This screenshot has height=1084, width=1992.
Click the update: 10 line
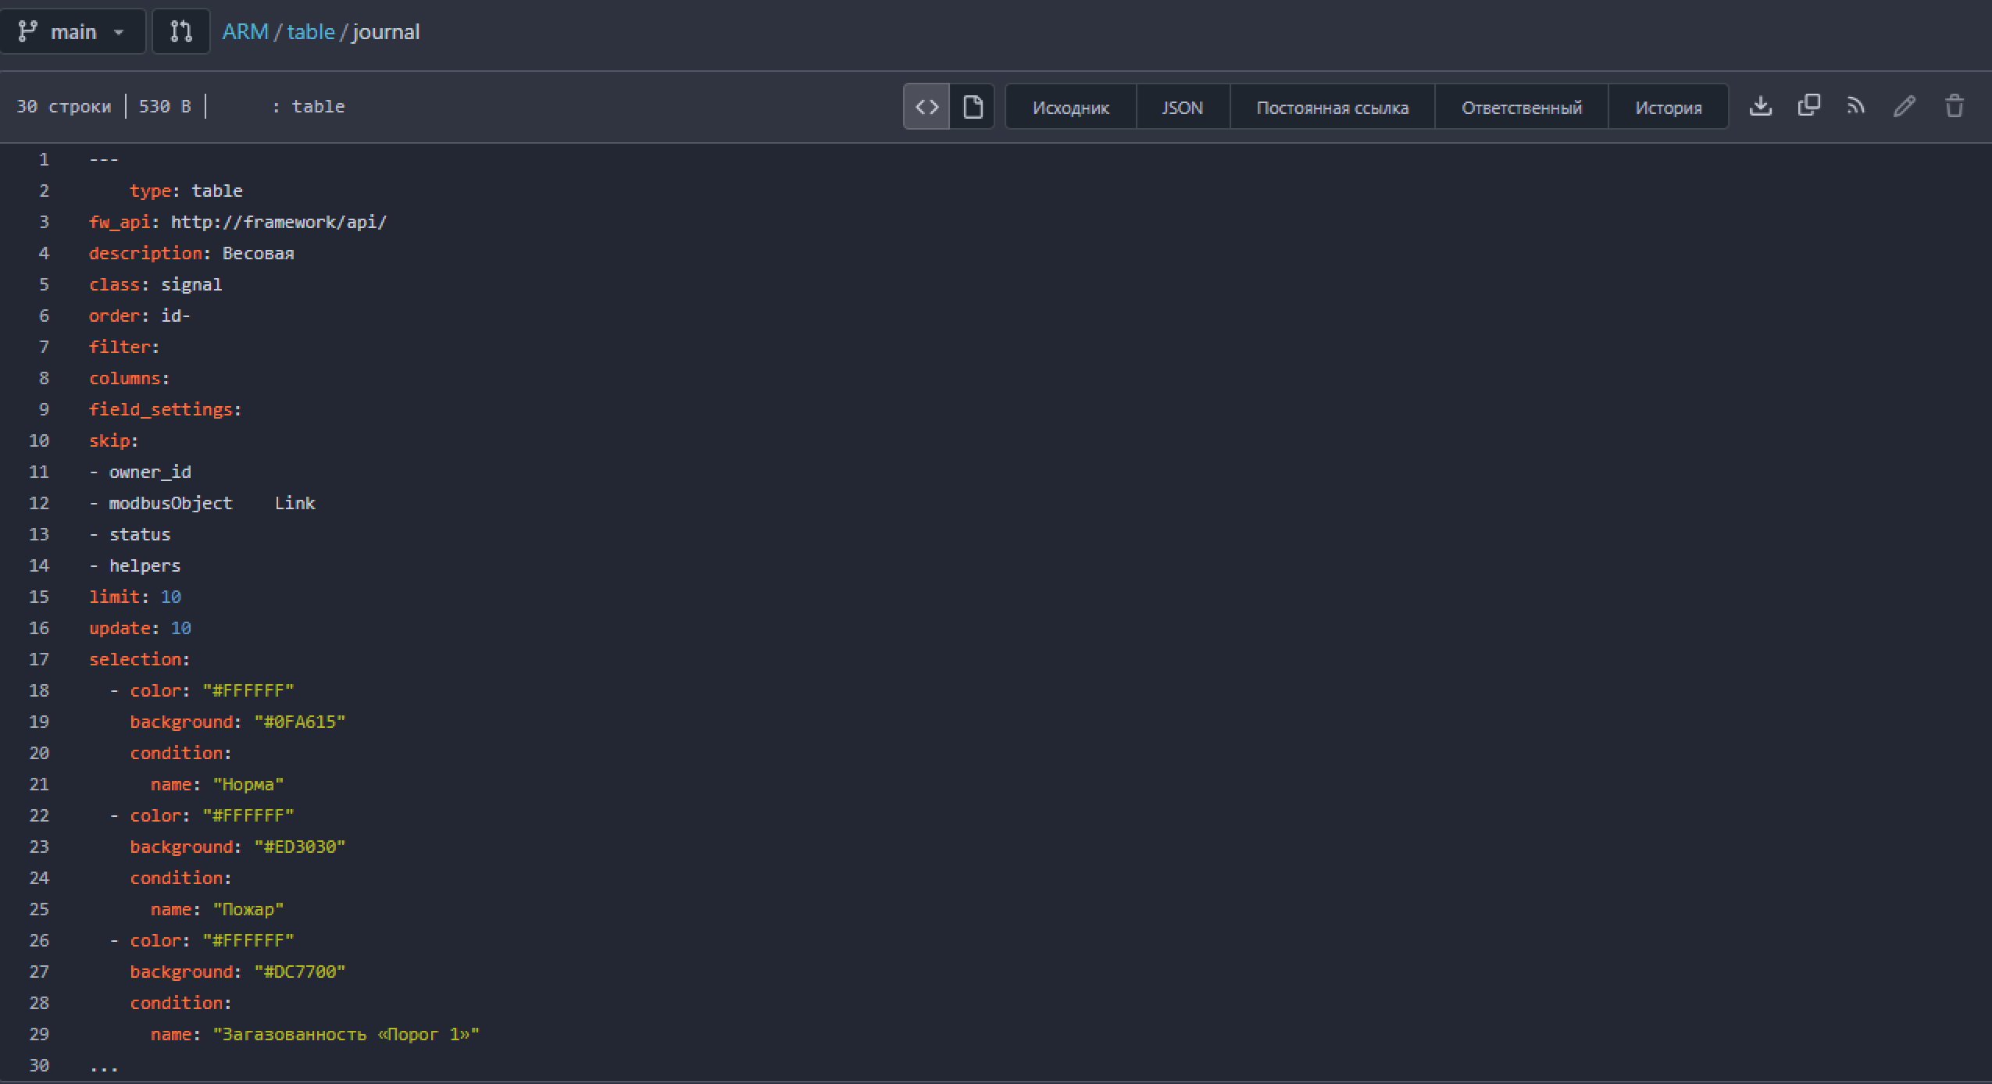[140, 628]
